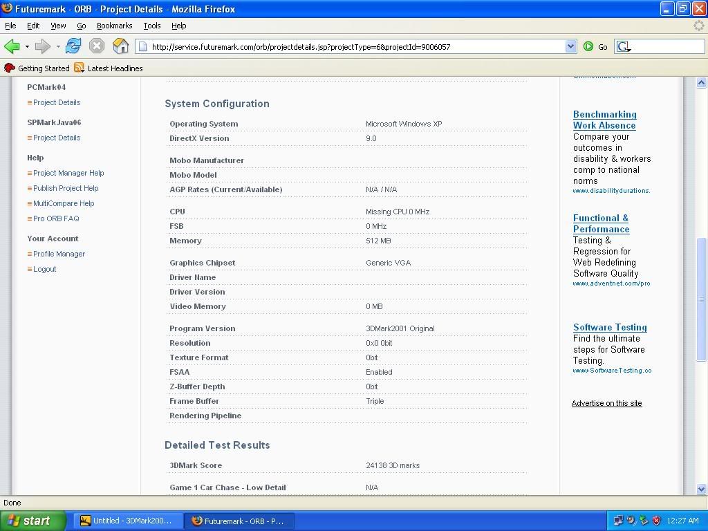
Task: Reload the page with the Refresh icon
Action: 73,46
